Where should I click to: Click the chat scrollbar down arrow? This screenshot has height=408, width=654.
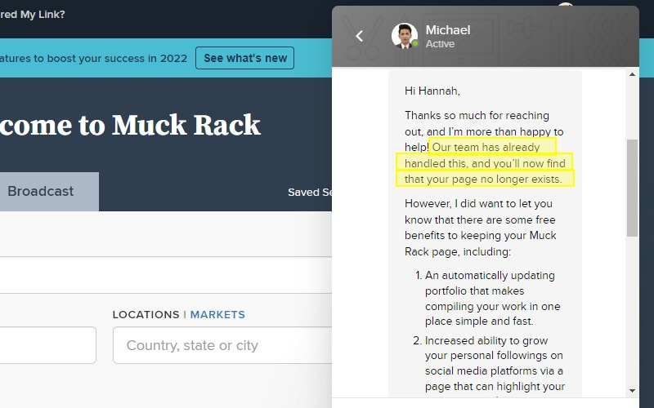click(632, 391)
